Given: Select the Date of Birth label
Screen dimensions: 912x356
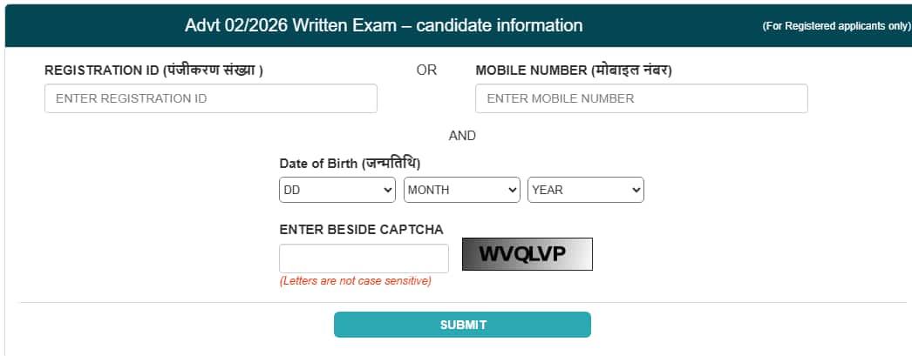Looking at the screenshot, I should point(351,163).
